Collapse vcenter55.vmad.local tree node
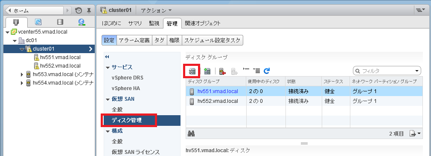Viewport: 431px width, 156px height. 7,32
